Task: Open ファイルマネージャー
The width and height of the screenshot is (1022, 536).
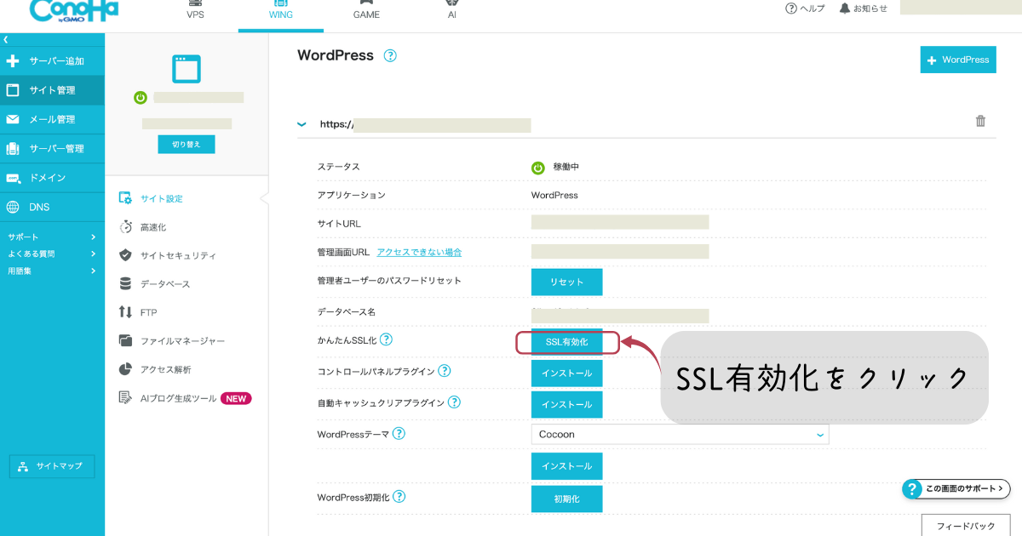Action: [x=171, y=341]
